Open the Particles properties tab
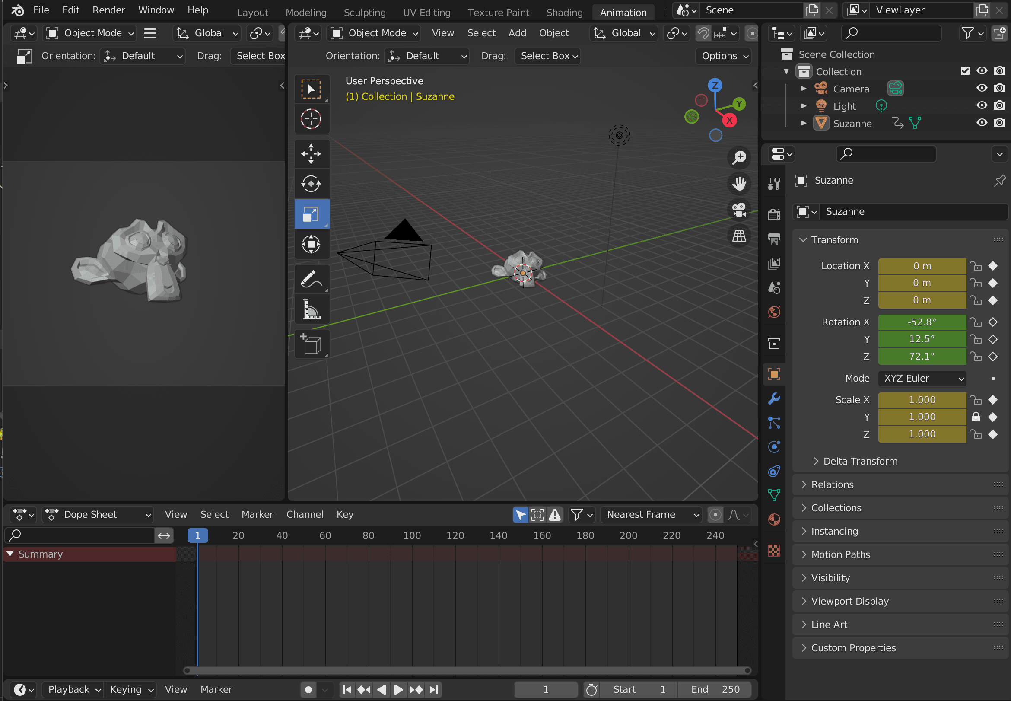Screen dimensions: 1011x701 pyautogui.click(x=774, y=423)
